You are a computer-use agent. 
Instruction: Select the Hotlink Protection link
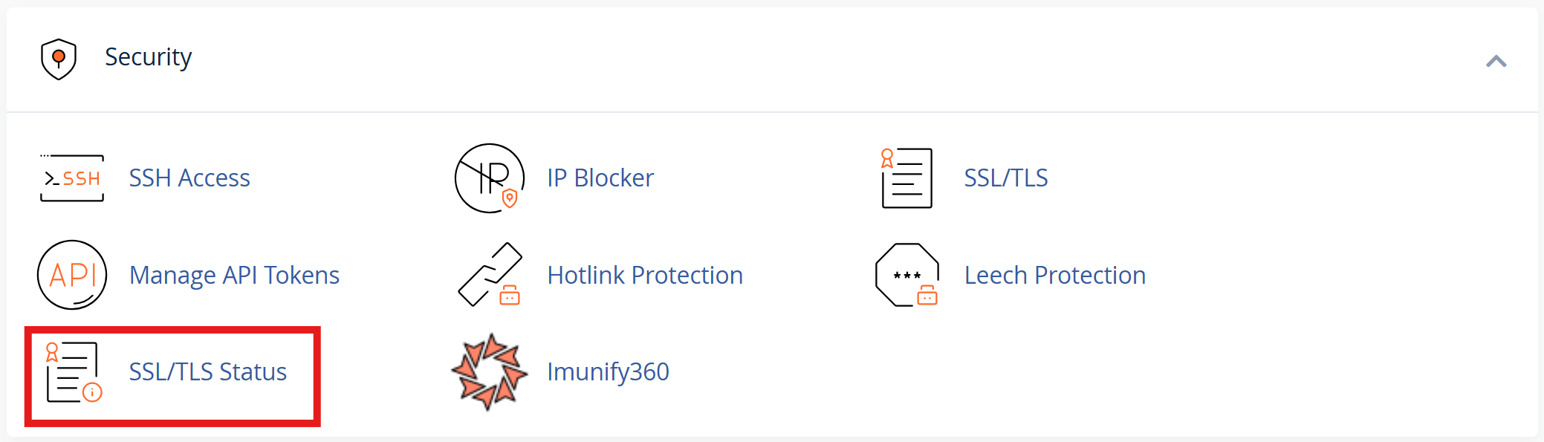click(x=645, y=276)
